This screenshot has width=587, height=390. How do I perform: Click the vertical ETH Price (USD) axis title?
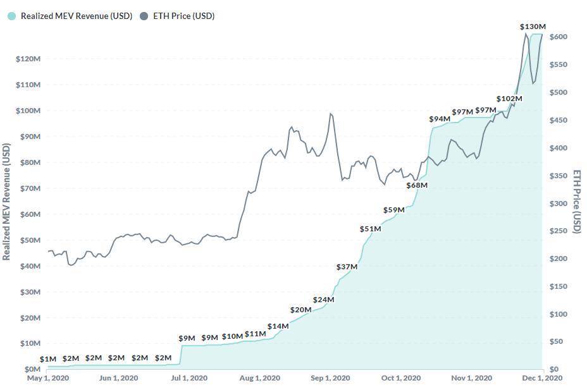coord(577,201)
